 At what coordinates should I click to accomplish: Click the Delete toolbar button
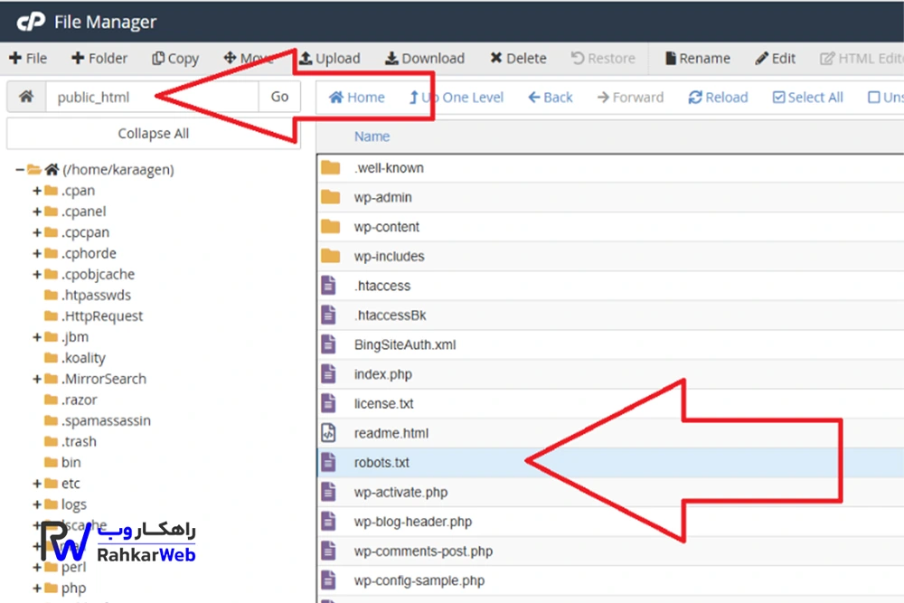(x=518, y=58)
